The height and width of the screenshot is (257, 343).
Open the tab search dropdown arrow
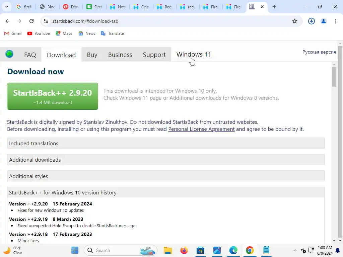7,7
